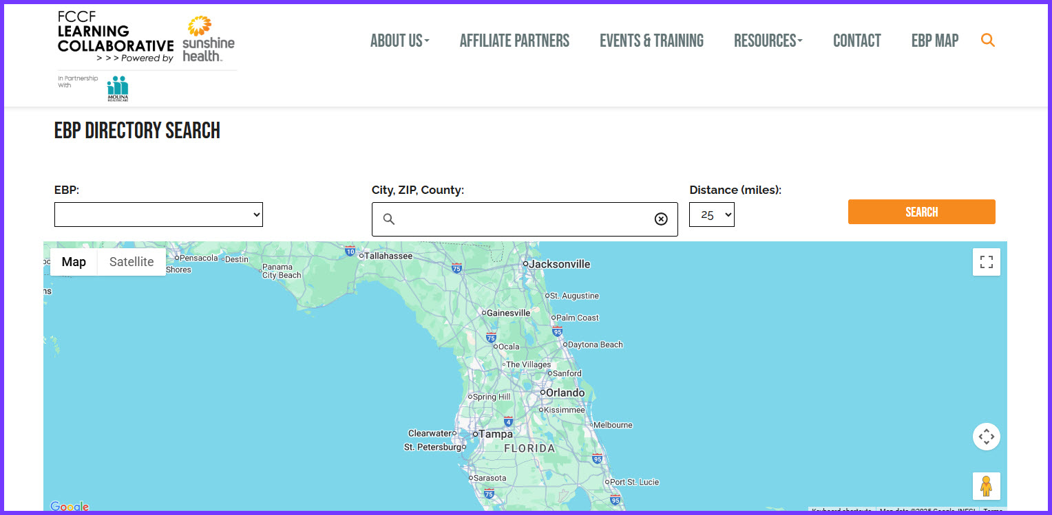Image resolution: width=1052 pixels, height=515 pixels.
Task: Expand the Resources menu
Action: 768,41
